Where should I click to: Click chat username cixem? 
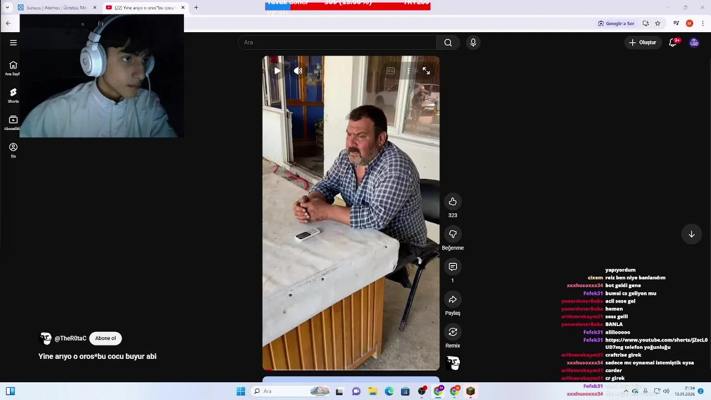tap(595, 278)
